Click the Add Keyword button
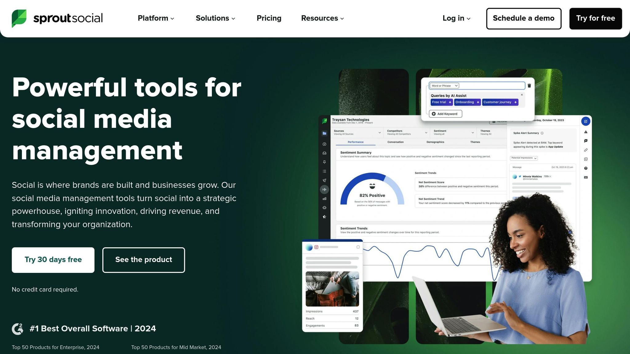 coord(445,114)
